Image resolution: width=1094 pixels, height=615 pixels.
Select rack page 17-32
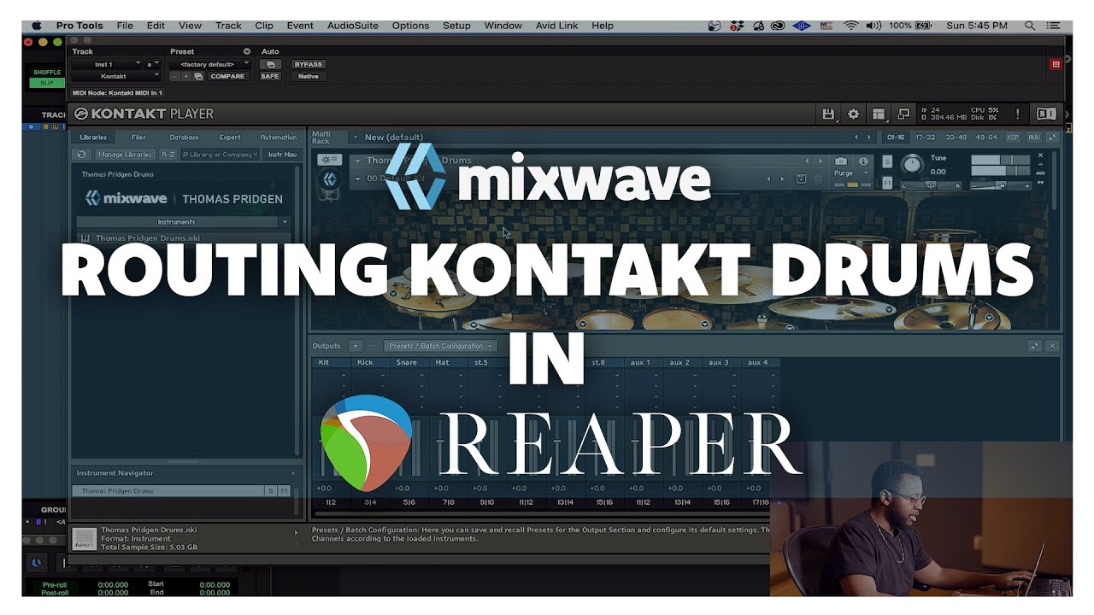point(925,137)
